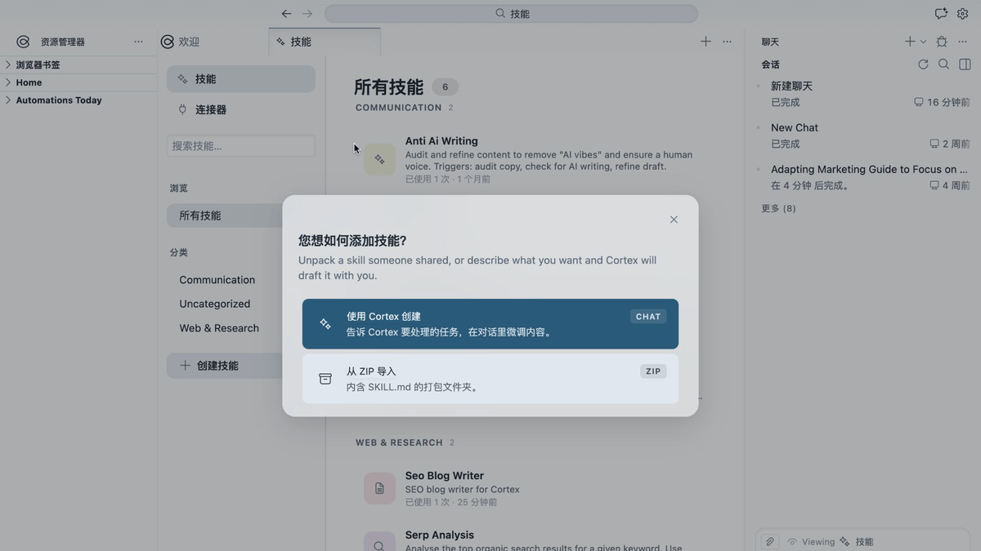The width and height of the screenshot is (981, 551).
Task: Click the sparkle icon beside sidebar 技能
Action: pyautogui.click(x=182, y=79)
